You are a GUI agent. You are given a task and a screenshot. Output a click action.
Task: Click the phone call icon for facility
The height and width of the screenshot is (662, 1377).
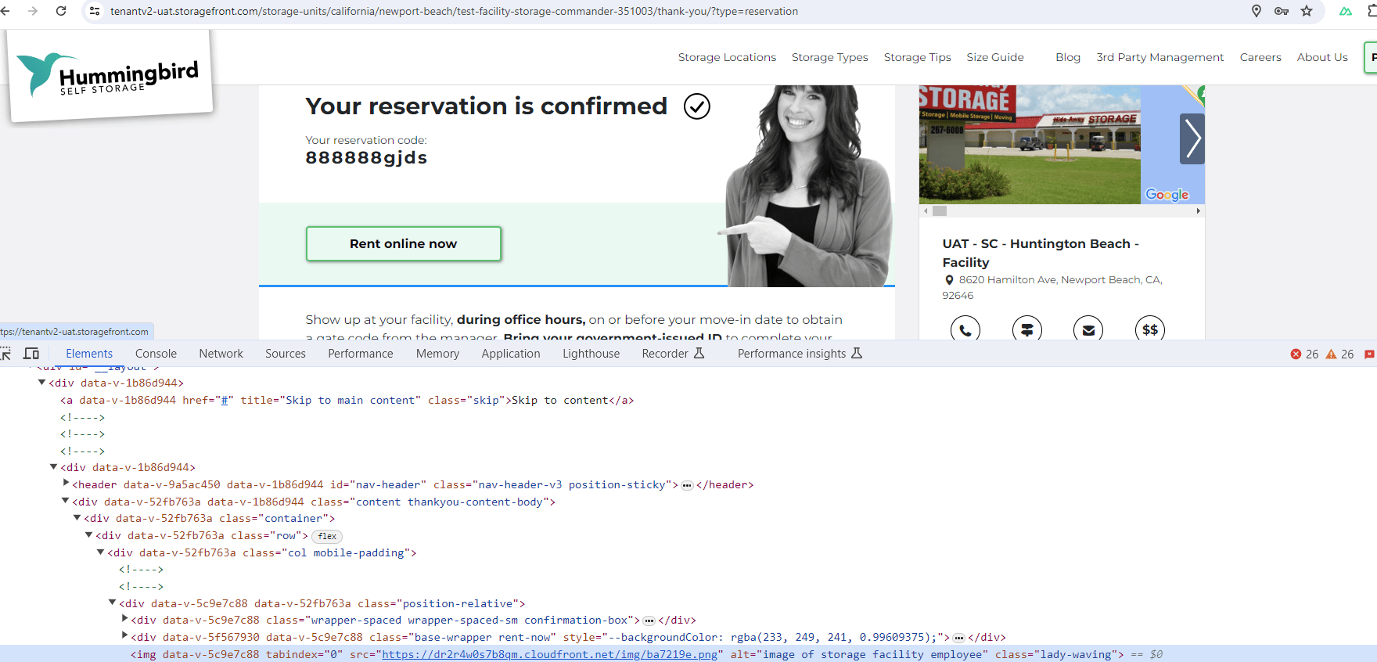[x=965, y=329]
